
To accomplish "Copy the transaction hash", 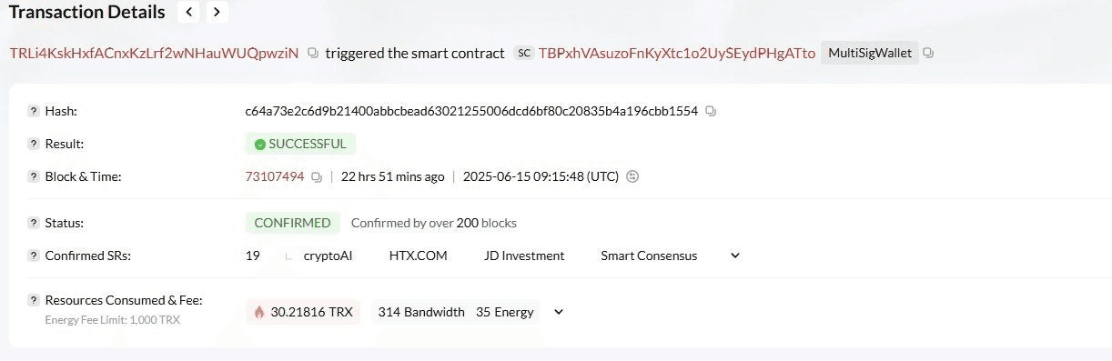I will coord(712,111).
